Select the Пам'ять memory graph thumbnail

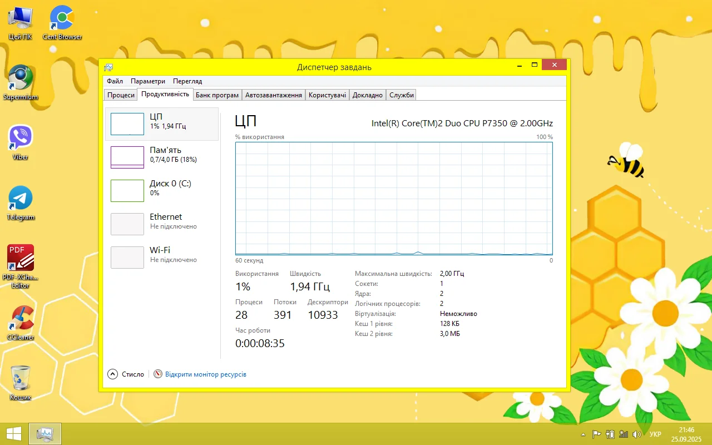127,157
